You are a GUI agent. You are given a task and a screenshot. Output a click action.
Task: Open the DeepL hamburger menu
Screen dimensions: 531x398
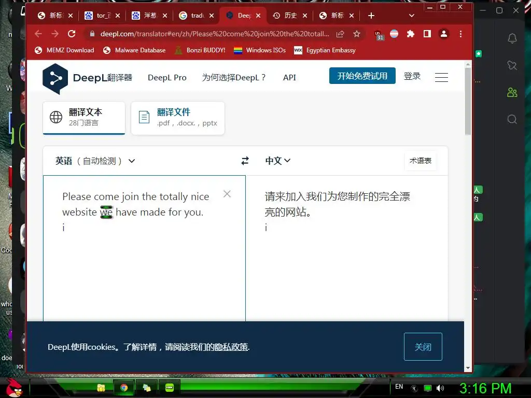point(441,77)
